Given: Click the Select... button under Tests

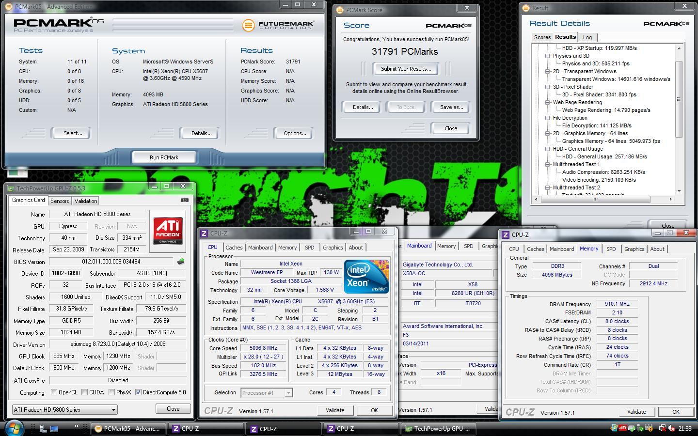Looking at the screenshot, I should pyautogui.click(x=73, y=133).
